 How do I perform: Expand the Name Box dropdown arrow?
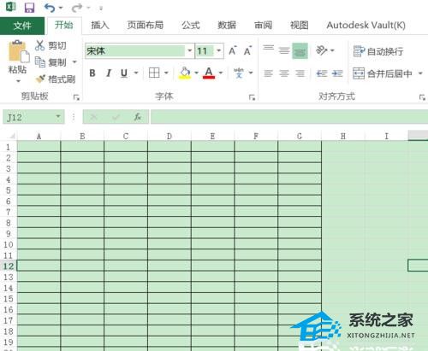point(58,117)
